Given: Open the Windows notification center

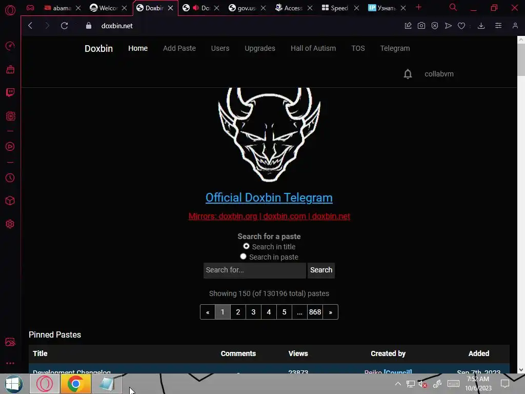Looking at the screenshot, I should point(505,384).
